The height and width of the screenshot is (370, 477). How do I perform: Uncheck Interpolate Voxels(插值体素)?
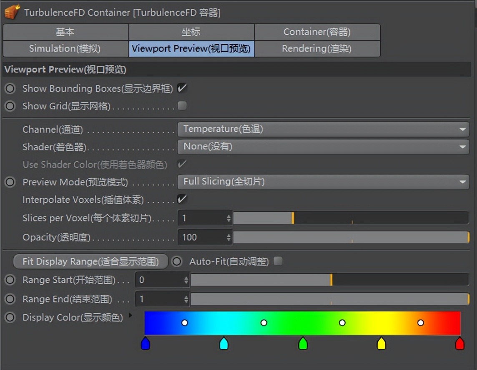tap(182, 199)
